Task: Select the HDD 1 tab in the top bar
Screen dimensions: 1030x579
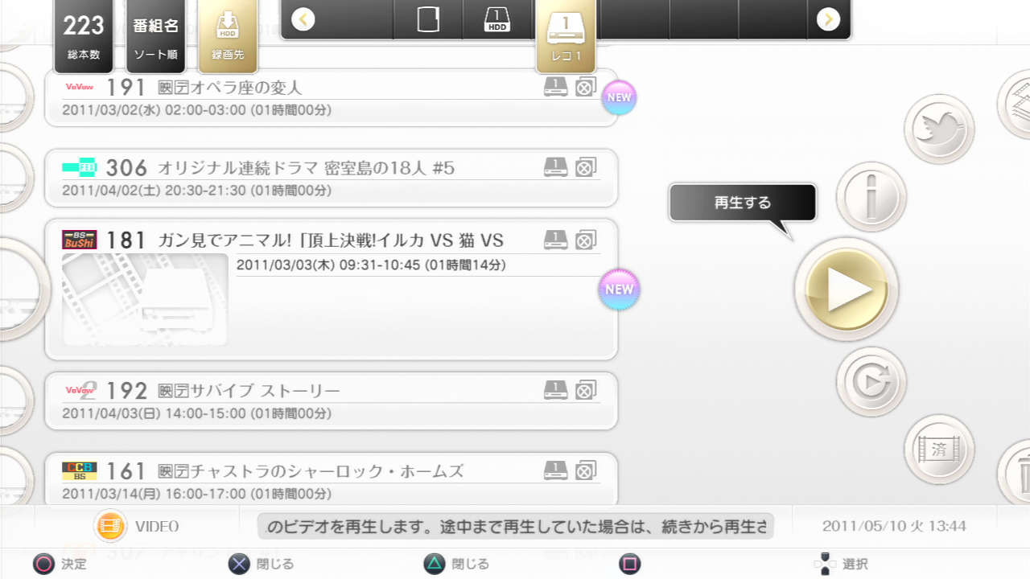Action: tap(497, 19)
